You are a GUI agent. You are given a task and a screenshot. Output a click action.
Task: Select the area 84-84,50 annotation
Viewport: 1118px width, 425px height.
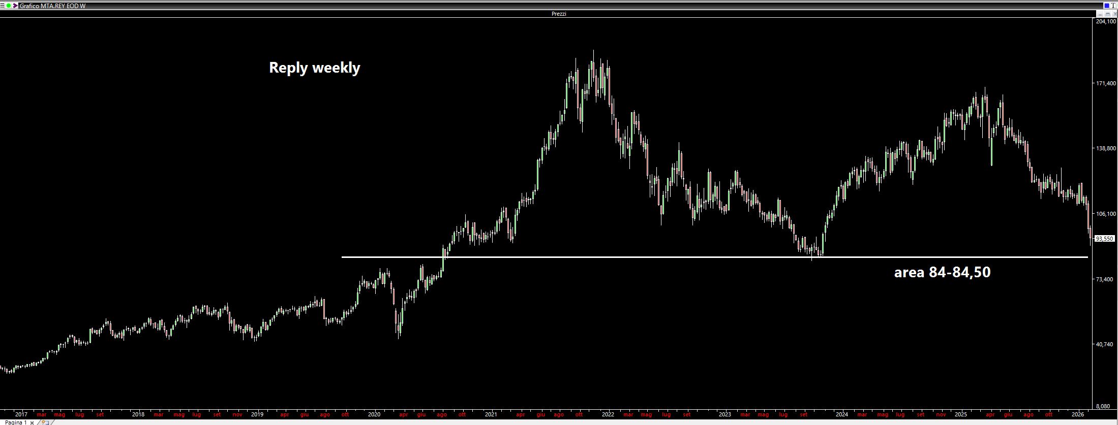pyautogui.click(x=942, y=272)
